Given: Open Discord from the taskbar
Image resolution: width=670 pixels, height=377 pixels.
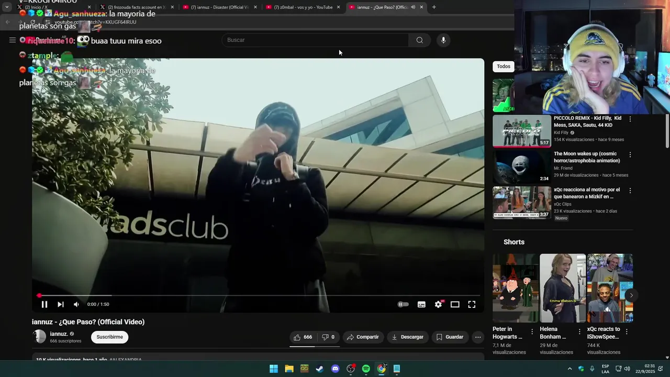Looking at the screenshot, I should [x=336, y=369].
